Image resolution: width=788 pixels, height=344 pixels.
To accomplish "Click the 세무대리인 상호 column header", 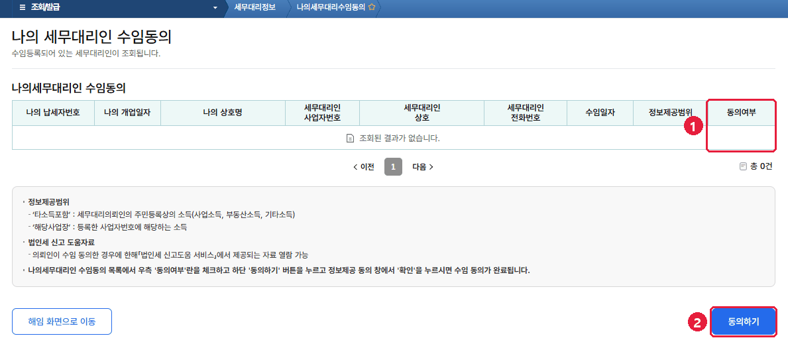I will (422, 113).
